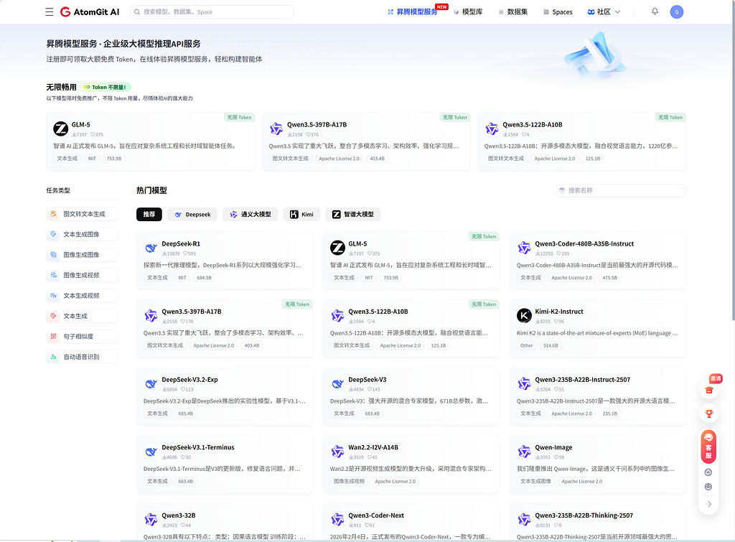735x542 pixels.
Task: Open the Spaces navigation item
Action: click(x=558, y=11)
